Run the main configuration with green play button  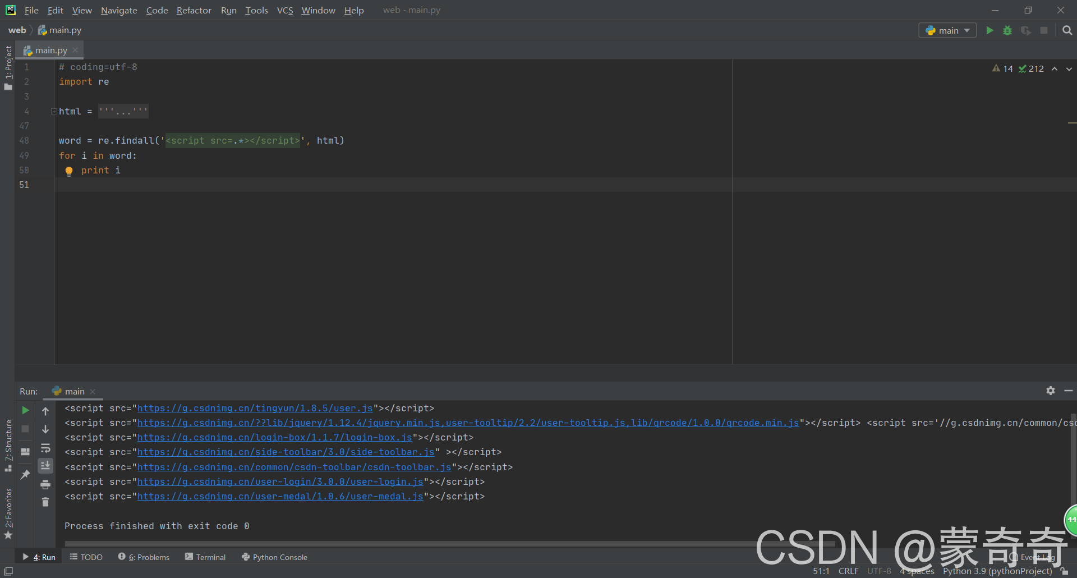[x=989, y=30]
